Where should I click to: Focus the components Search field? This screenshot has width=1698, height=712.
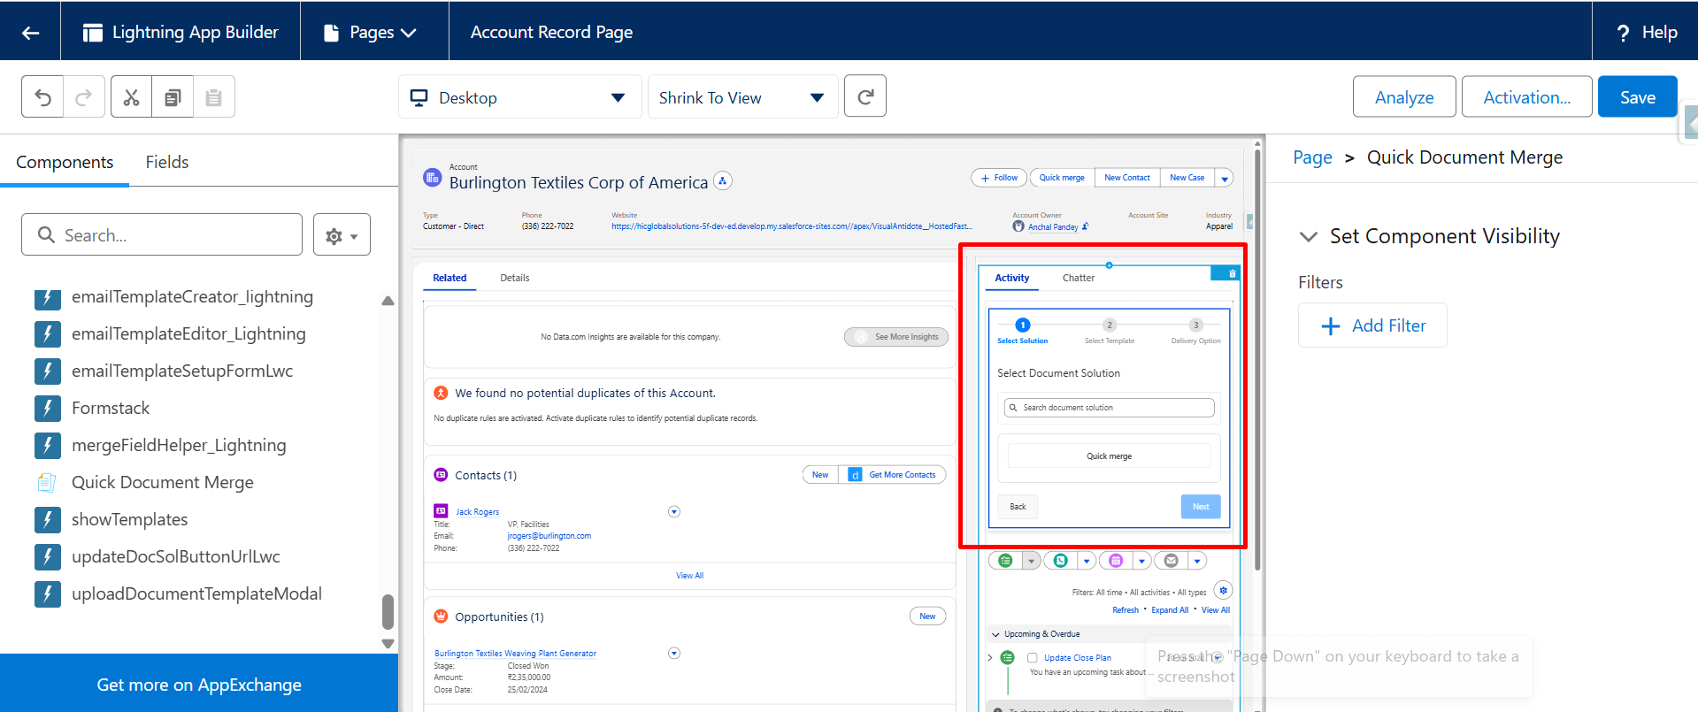pyautogui.click(x=162, y=235)
